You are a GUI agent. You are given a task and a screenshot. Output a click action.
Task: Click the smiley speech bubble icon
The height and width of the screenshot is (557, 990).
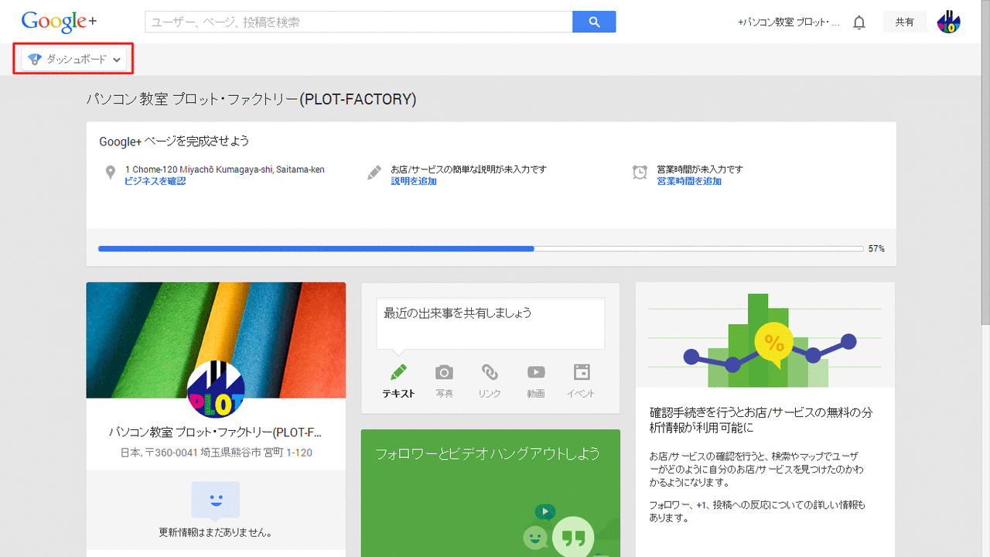tap(216, 501)
